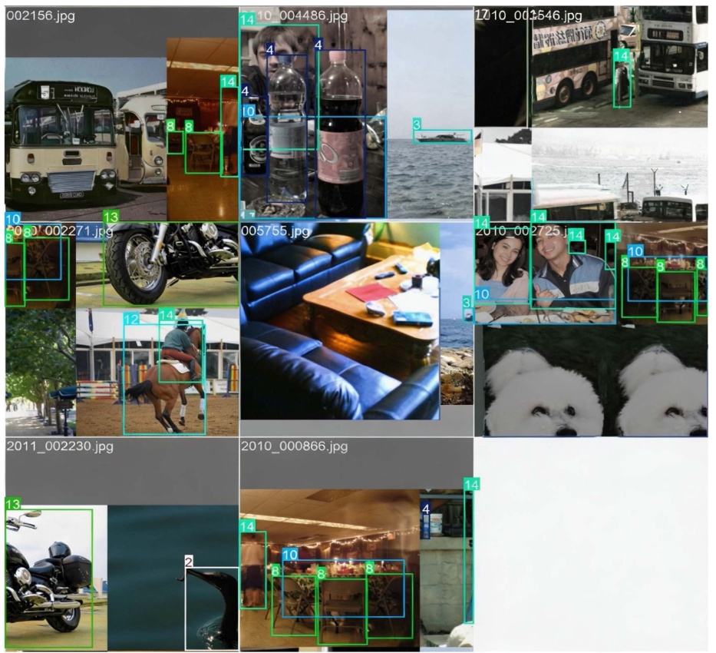This screenshot has height=653, width=716.
Task: Click label 13 on the black touring motorcycle
Action: tap(12, 504)
